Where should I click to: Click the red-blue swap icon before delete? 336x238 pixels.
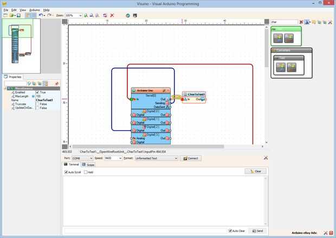click(105, 15)
